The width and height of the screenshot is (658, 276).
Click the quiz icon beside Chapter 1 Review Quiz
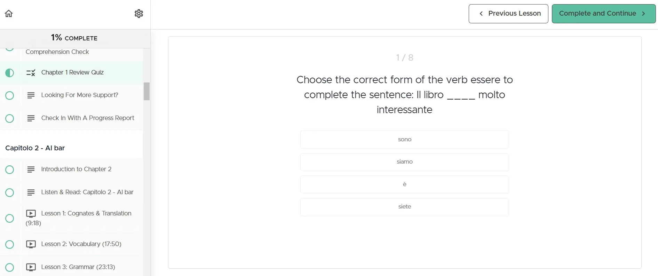click(x=31, y=73)
